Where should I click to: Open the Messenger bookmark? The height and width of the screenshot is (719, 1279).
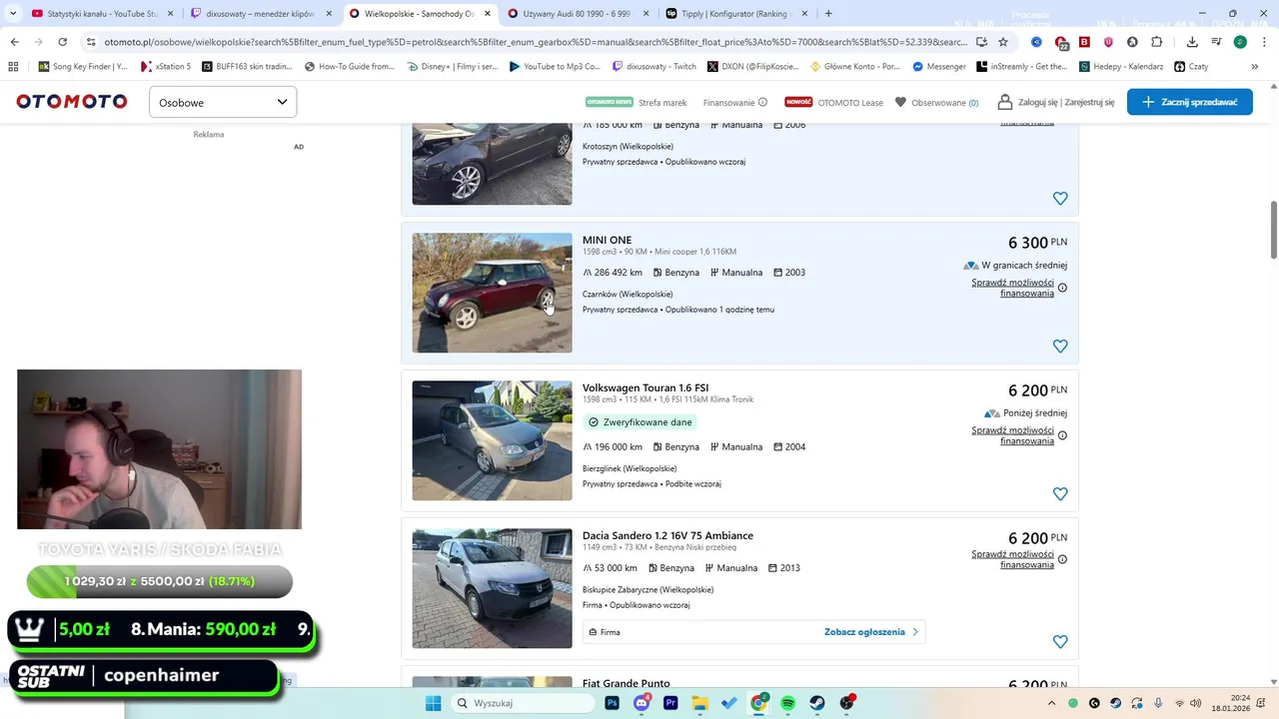coord(939,66)
